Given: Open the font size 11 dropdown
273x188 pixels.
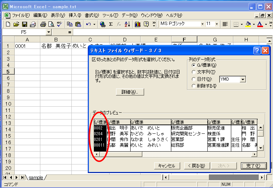Looking at the screenshot, I should 217,24.
